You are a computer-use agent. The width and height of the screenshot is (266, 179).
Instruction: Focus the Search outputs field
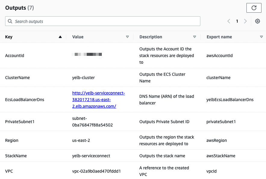tap(103, 21)
